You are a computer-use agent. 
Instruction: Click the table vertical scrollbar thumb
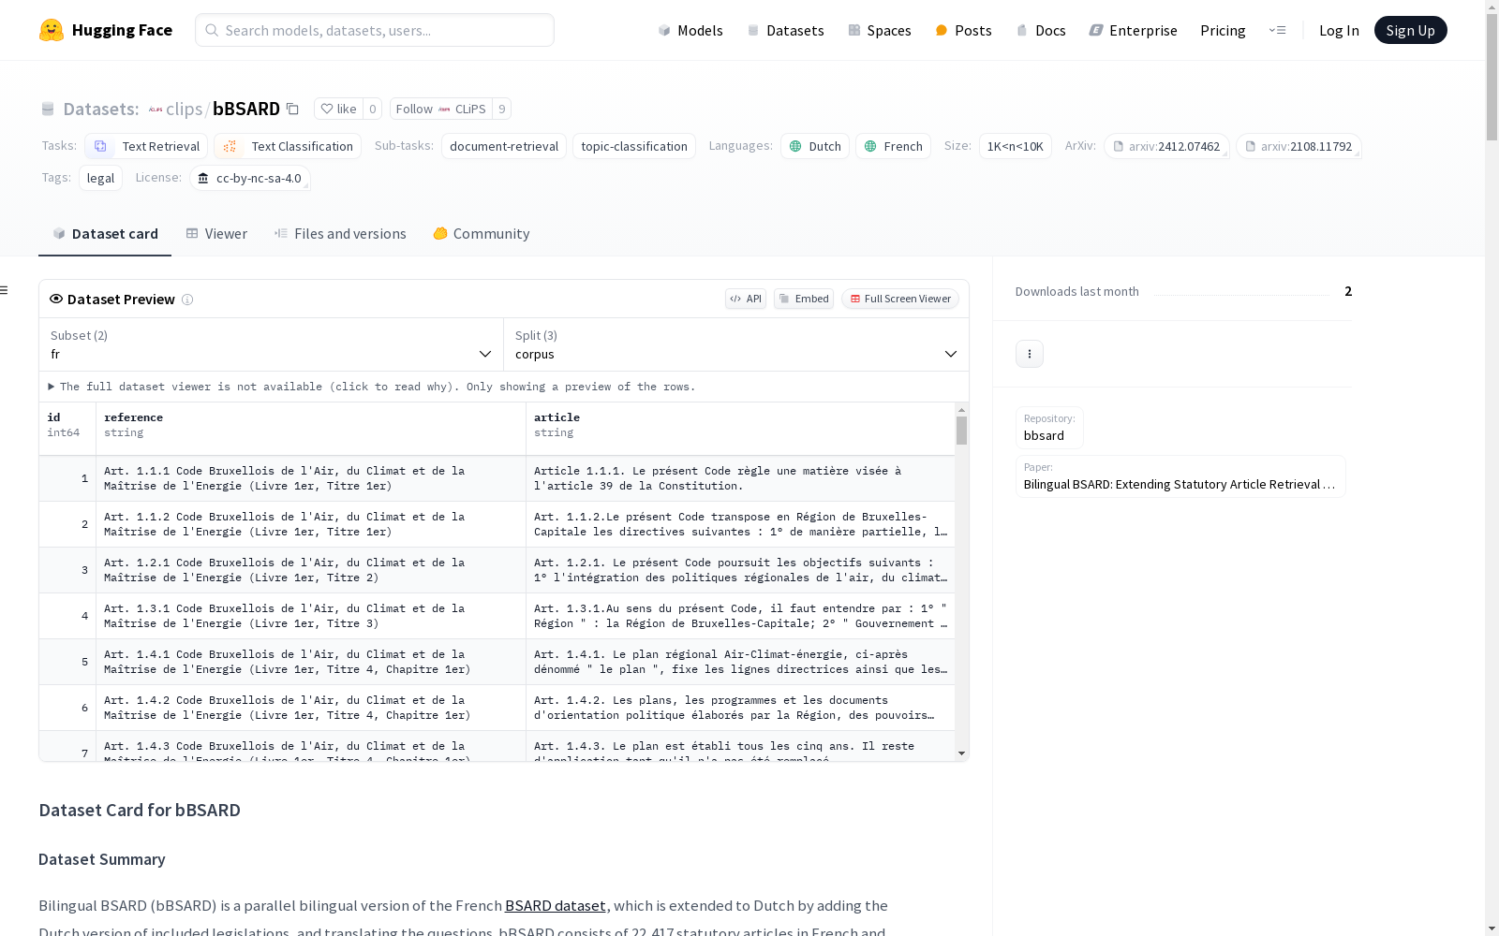point(961,431)
